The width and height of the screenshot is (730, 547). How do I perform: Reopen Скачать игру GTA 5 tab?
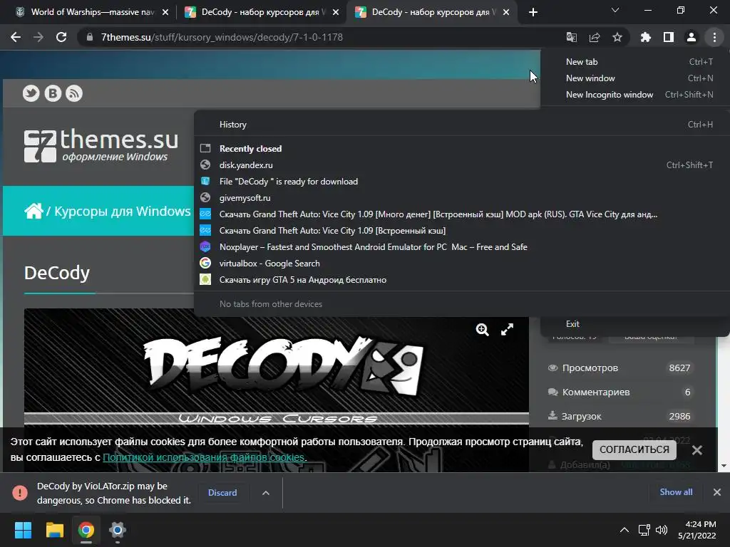462,279
